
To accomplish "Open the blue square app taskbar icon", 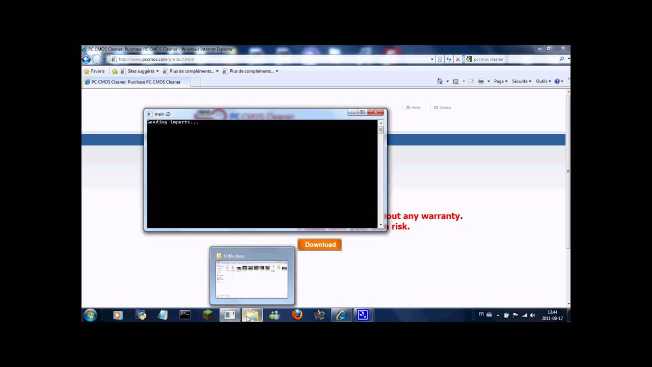I will click(363, 316).
